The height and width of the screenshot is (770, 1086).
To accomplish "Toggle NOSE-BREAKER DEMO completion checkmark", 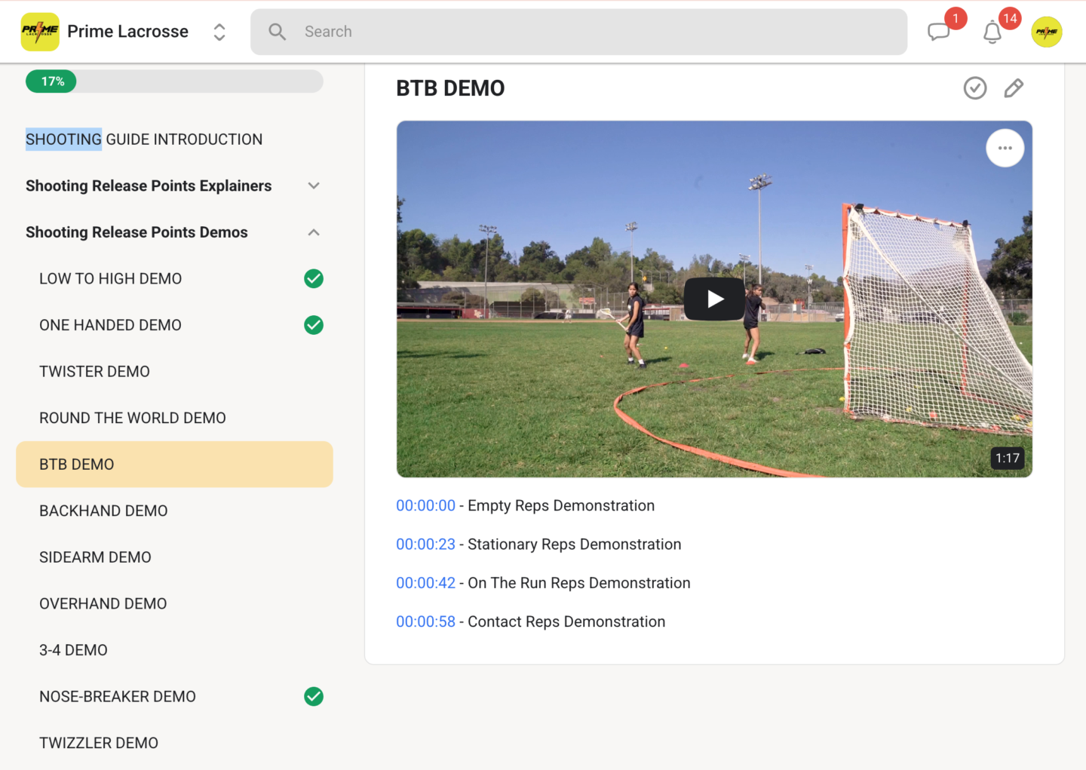I will coord(314,697).
